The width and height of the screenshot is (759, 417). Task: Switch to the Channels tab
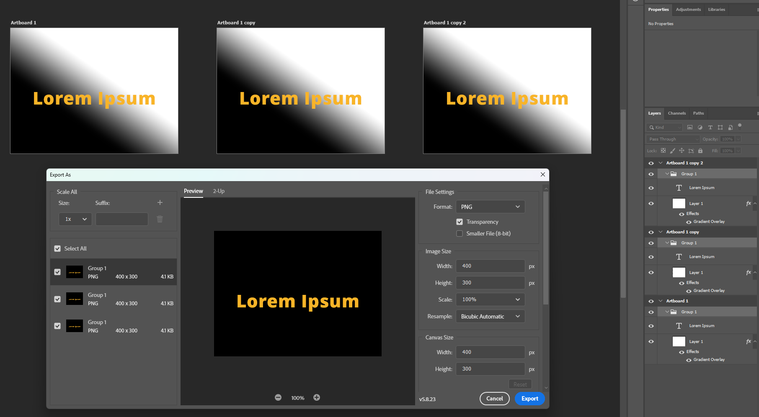[676, 113]
